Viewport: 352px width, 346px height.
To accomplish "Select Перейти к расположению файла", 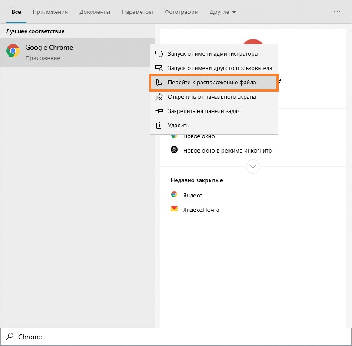I will (212, 83).
